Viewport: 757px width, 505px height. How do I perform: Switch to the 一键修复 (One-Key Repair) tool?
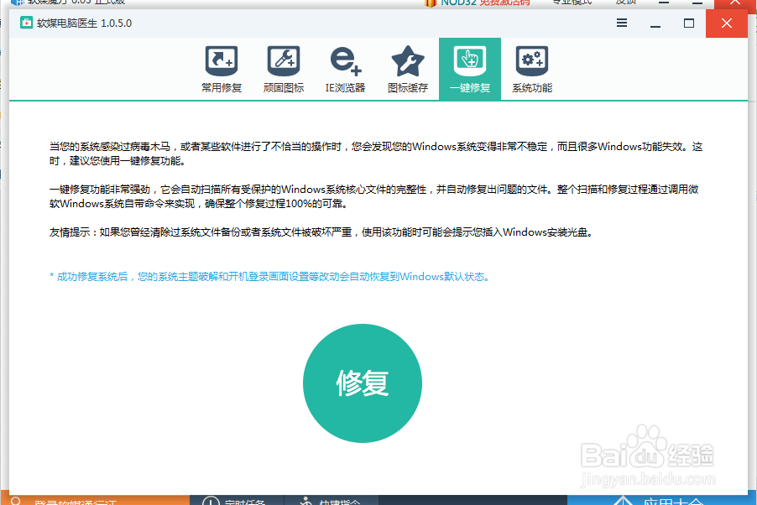coord(469,67)
